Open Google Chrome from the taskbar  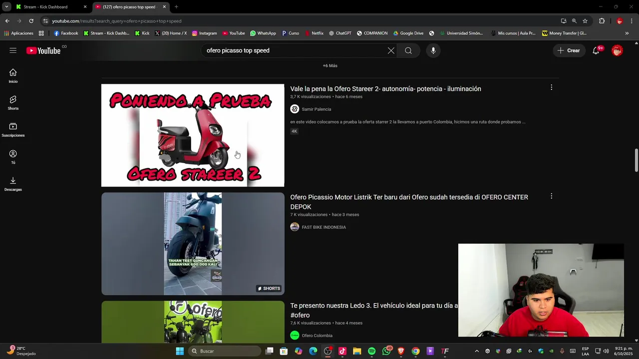click(x=415, y=351)
